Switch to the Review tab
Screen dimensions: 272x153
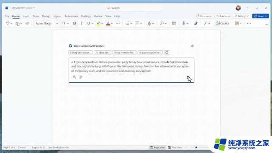pyautogui.click(x=98, y=16)
